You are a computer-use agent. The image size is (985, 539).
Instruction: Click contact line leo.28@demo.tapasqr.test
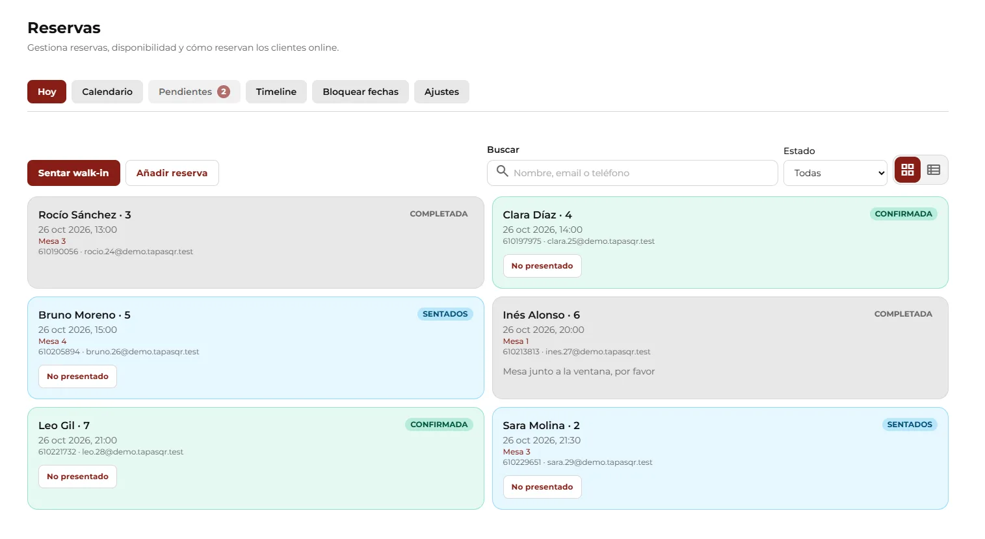(x=111, y=452)
